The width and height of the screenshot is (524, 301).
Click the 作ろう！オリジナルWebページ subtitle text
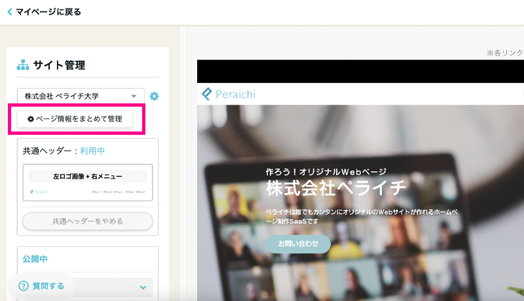click(x=326, y=171)
